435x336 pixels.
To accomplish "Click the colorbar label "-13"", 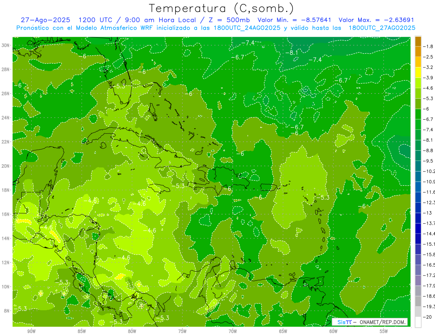I will coord(428,213).
